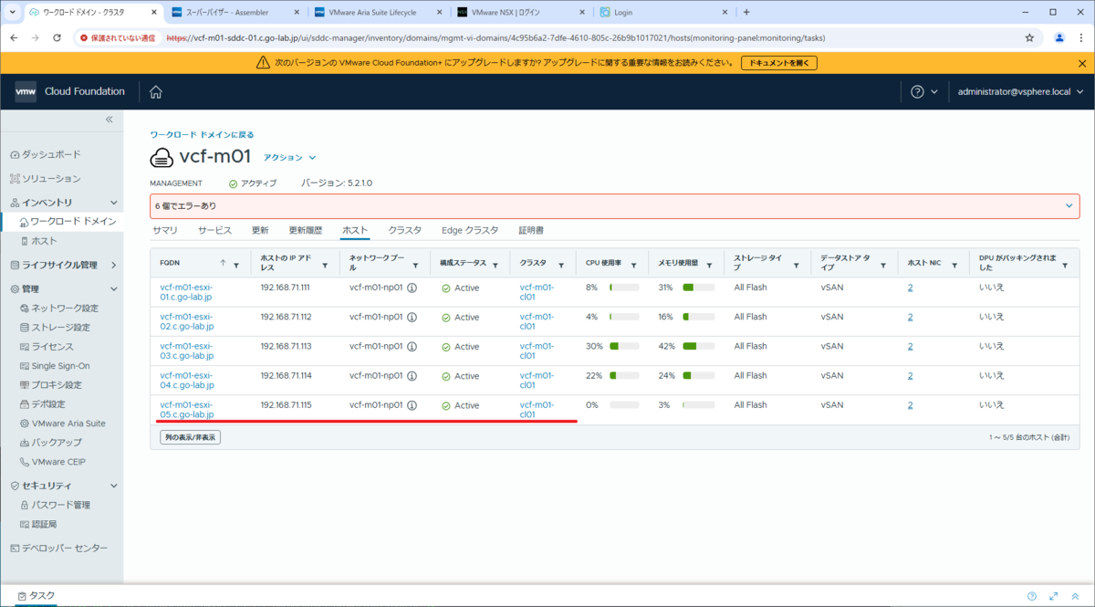The image size is (1095, 607).
Task: Switch to the クラスタ tab
Action: point(405,231)
